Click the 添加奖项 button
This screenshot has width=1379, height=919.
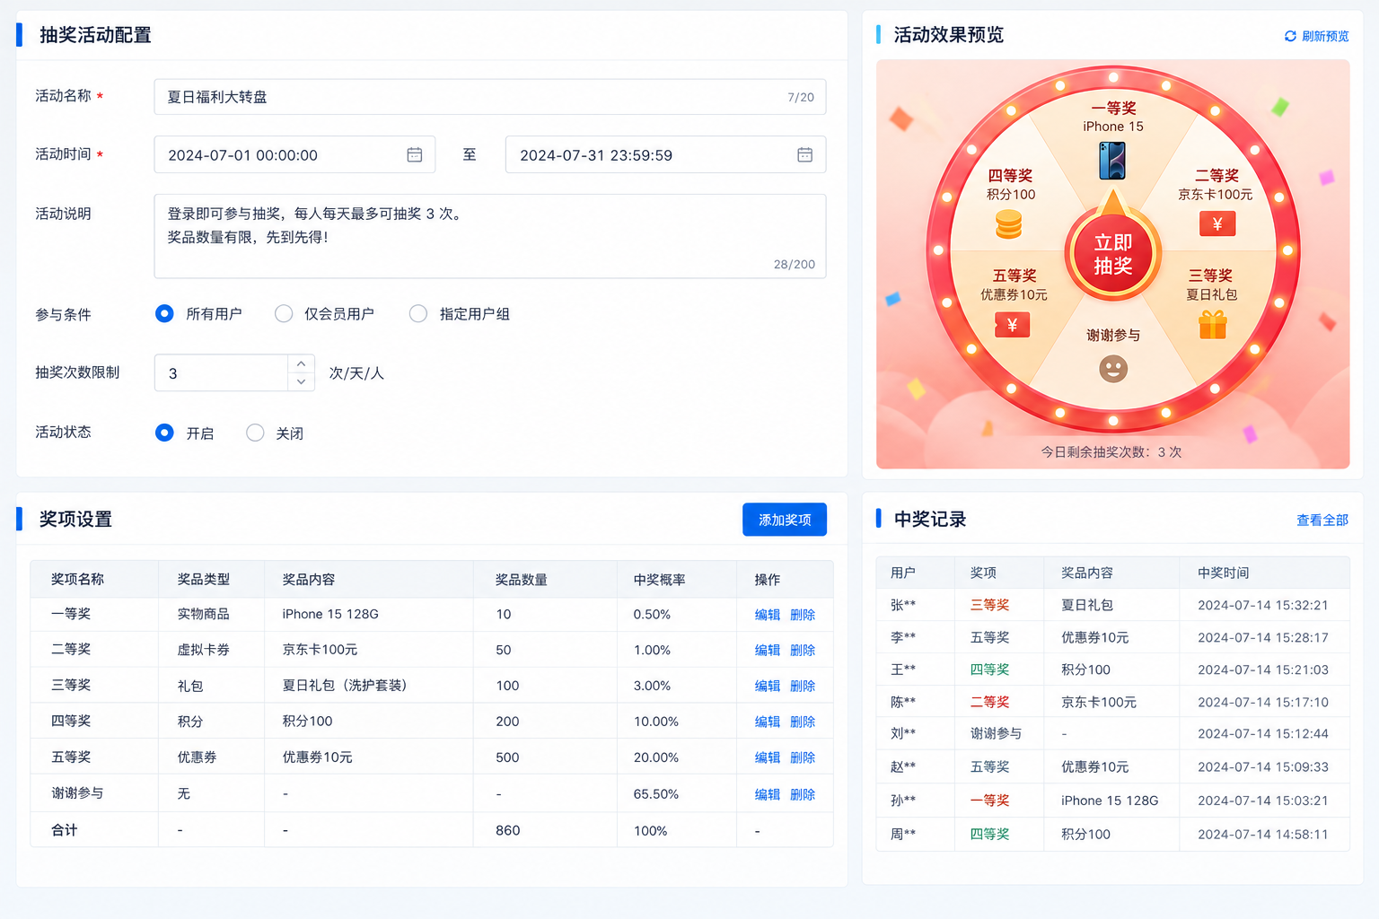785,520
